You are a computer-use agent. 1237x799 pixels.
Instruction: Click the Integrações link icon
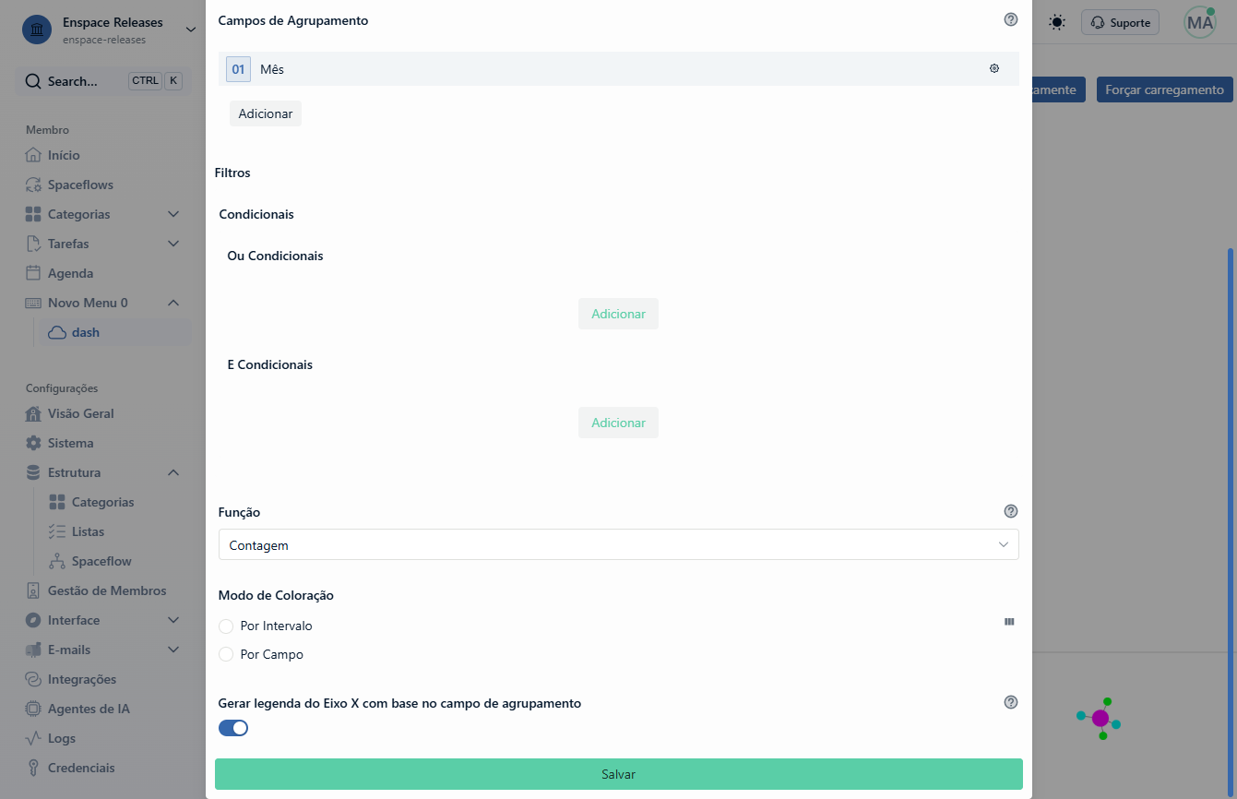[x=33, y=679]
